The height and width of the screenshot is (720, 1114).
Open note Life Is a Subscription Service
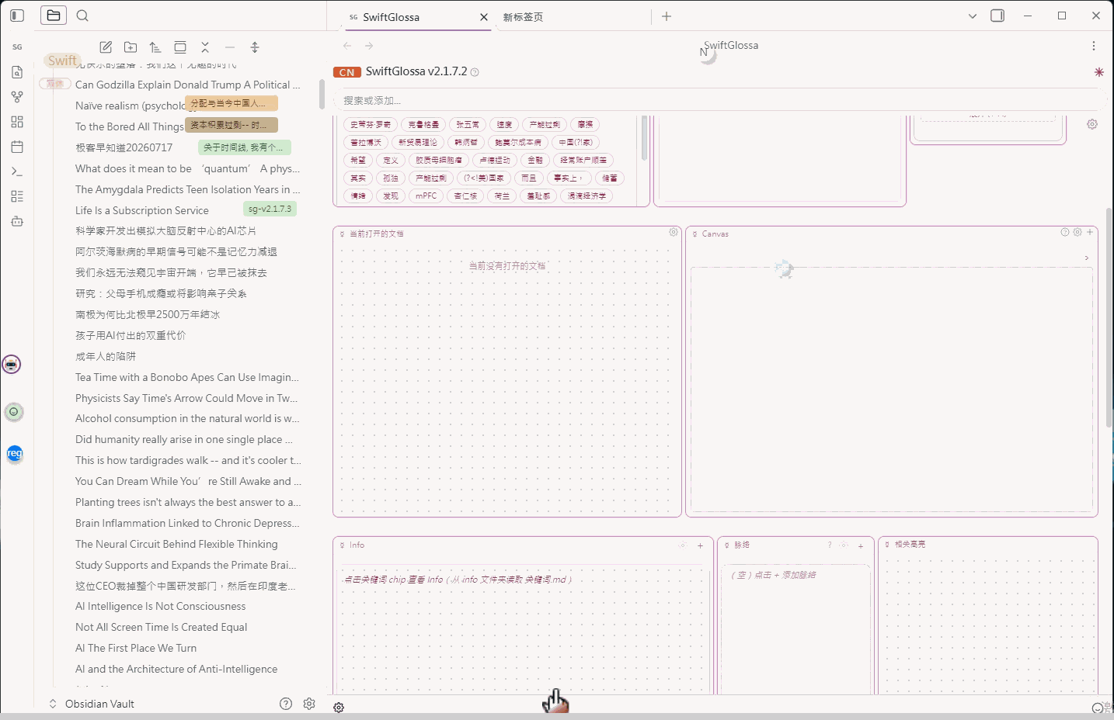142,210
